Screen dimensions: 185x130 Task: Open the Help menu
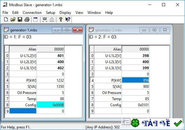(109, 13)
